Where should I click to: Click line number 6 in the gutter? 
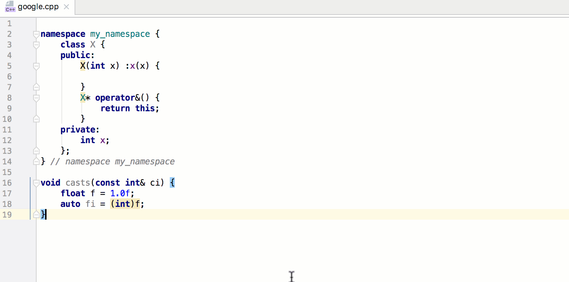click(x=9, y=77)
